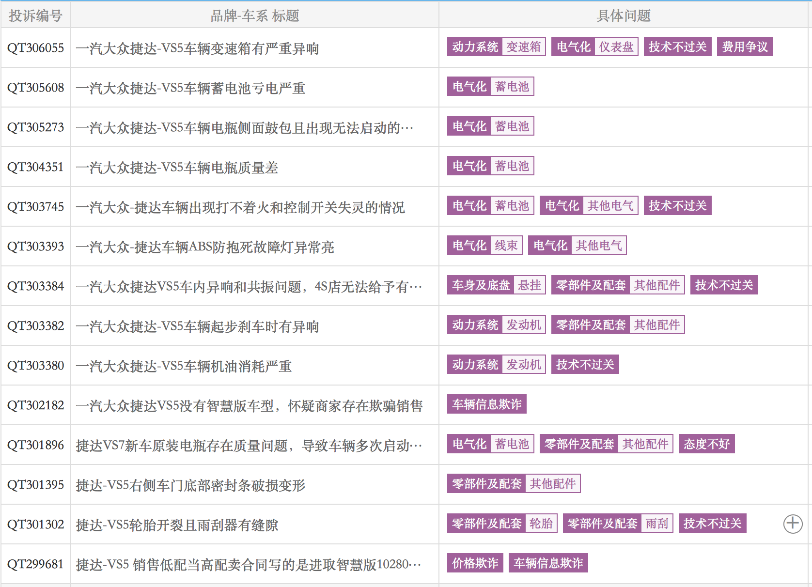Select complaint number QT302182
The image size is (812, 587).
point(35,405)
